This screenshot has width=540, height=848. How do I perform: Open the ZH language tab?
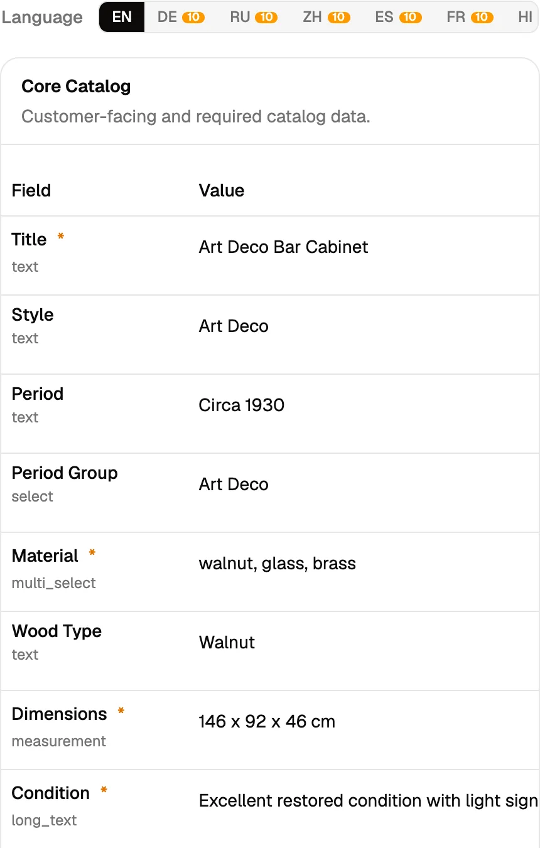point(326,17)
